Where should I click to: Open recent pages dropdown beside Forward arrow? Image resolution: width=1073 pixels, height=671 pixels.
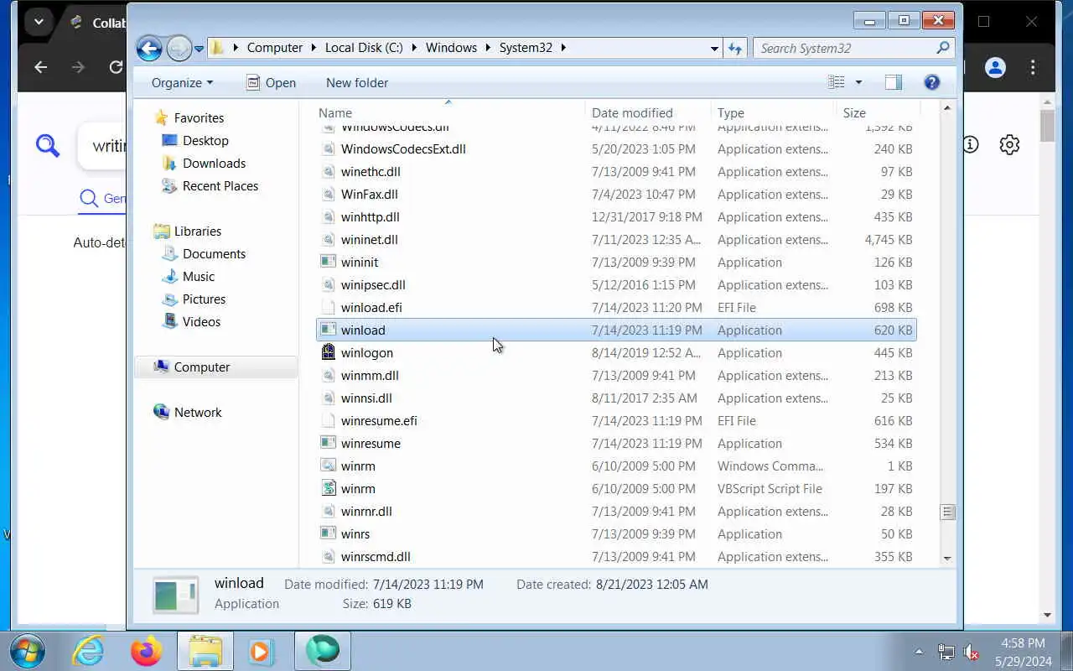tap(199, 49)
